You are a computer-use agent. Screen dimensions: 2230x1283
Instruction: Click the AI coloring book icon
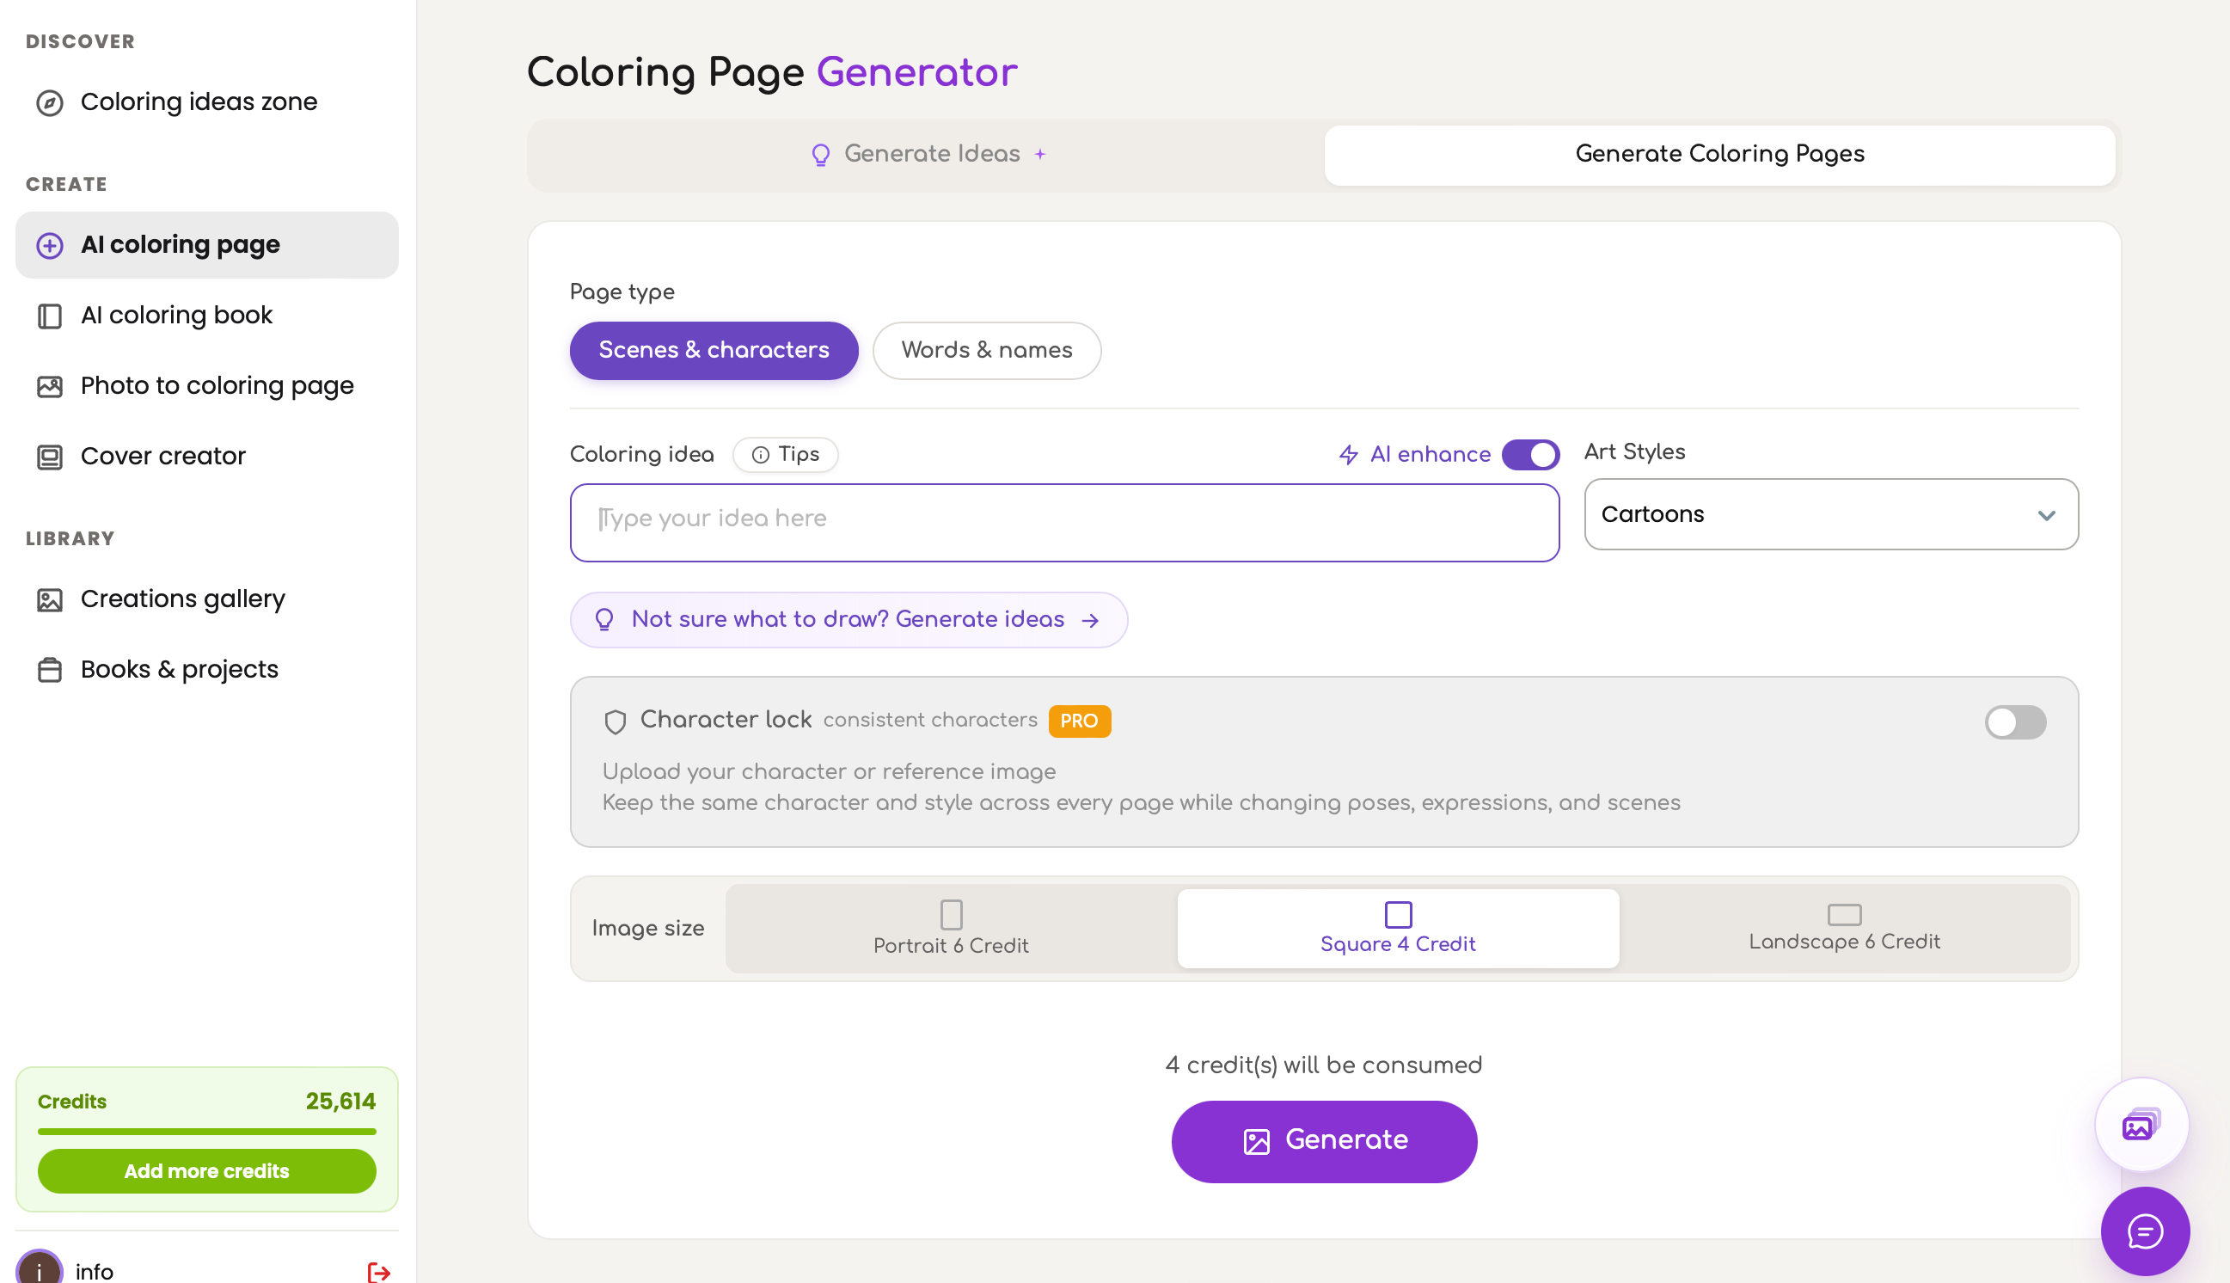coord(49,316)
